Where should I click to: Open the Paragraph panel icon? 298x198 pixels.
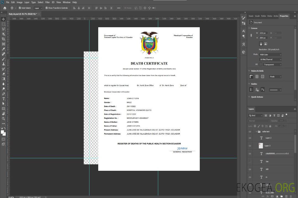pyautogui.click(x=243, y=36)
